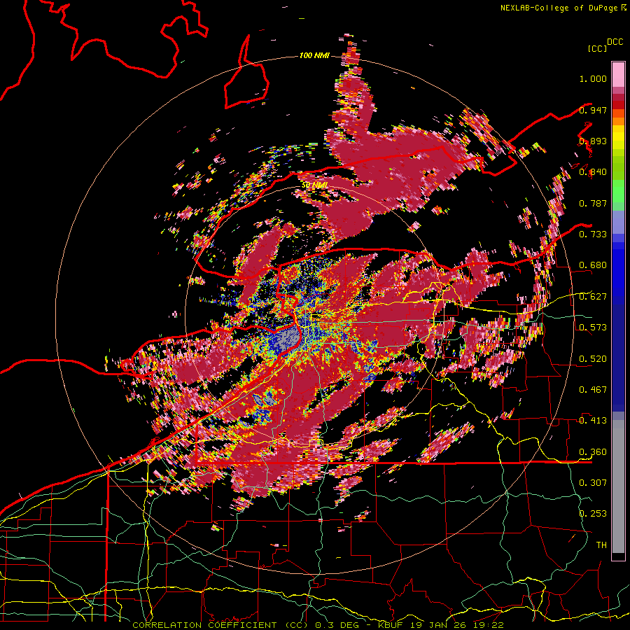Screen dimensions: 630x630
Task: Click the gray lower segment of the color bar
Action: coord(618,486)
